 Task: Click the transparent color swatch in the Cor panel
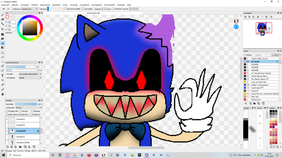pyautogui.click(x=13, y=17)
